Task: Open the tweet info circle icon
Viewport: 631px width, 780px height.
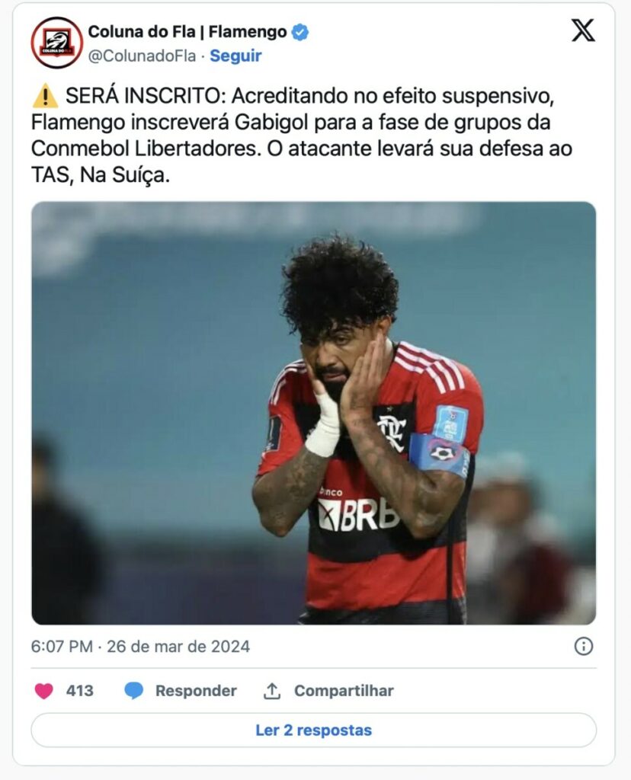Action: click(x=583, y=646)
